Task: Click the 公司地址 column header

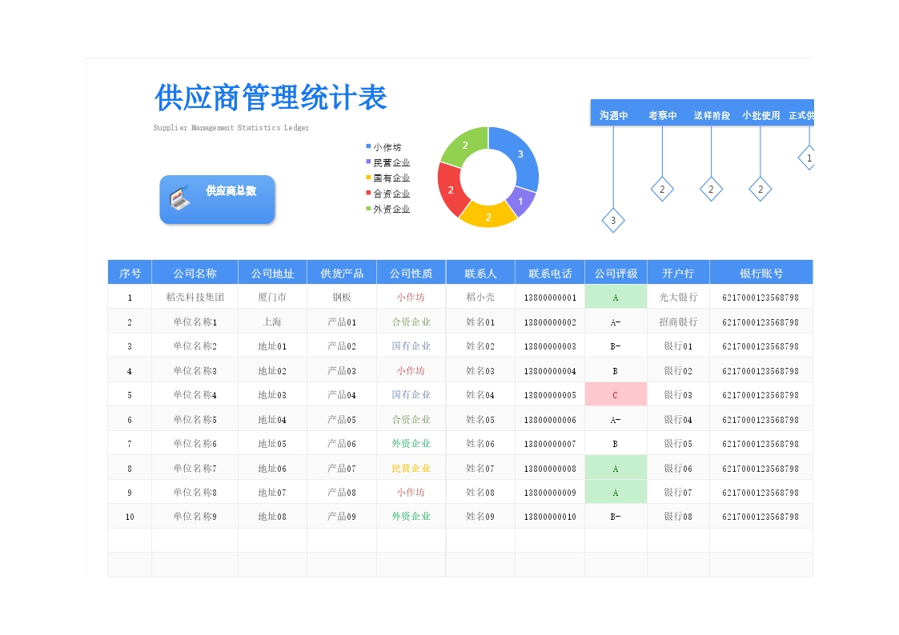Action: (272, 273)
